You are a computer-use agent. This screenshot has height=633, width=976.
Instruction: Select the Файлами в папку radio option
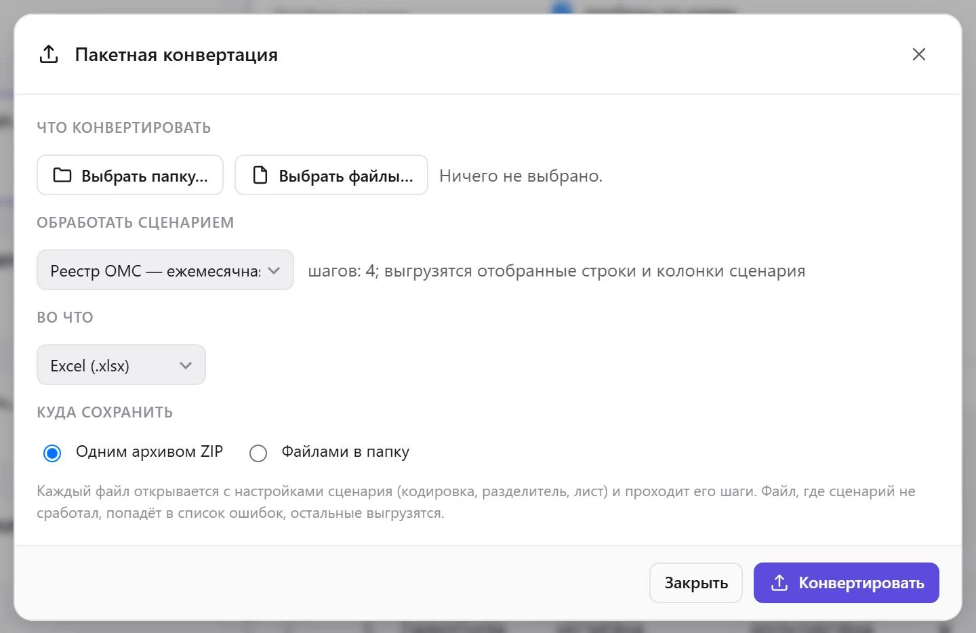pos(258,453)
